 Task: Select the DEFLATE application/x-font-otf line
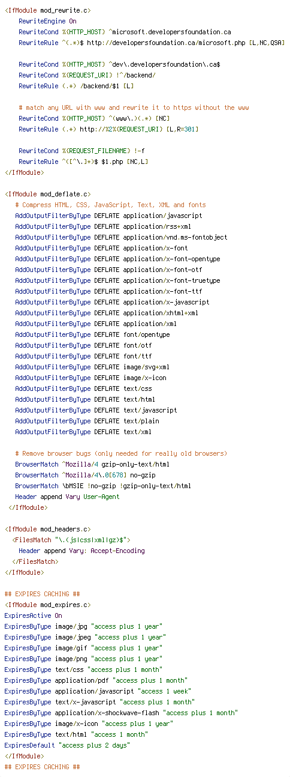click(x=108, y=270)
